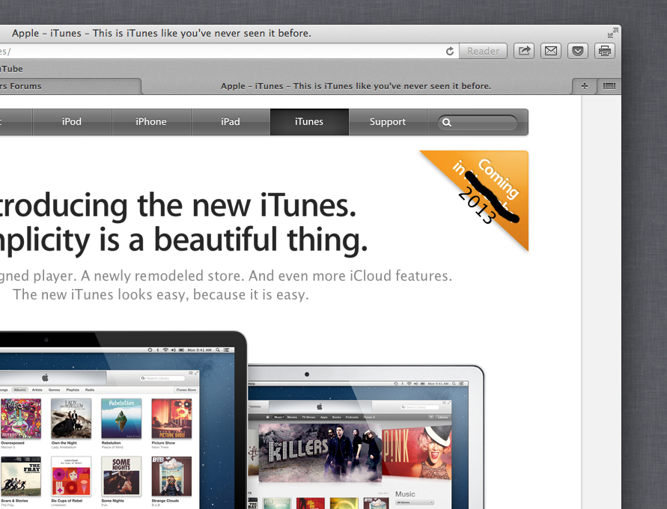Open the Support section
The height and width of the screenshot is (509, 667).
click(388, 121)
